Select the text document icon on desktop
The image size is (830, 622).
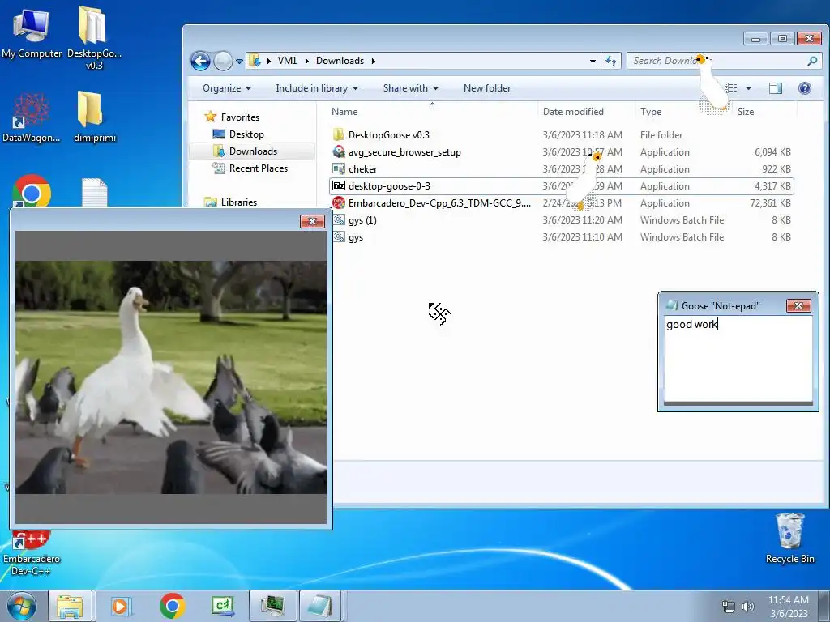tap(94, 192)
